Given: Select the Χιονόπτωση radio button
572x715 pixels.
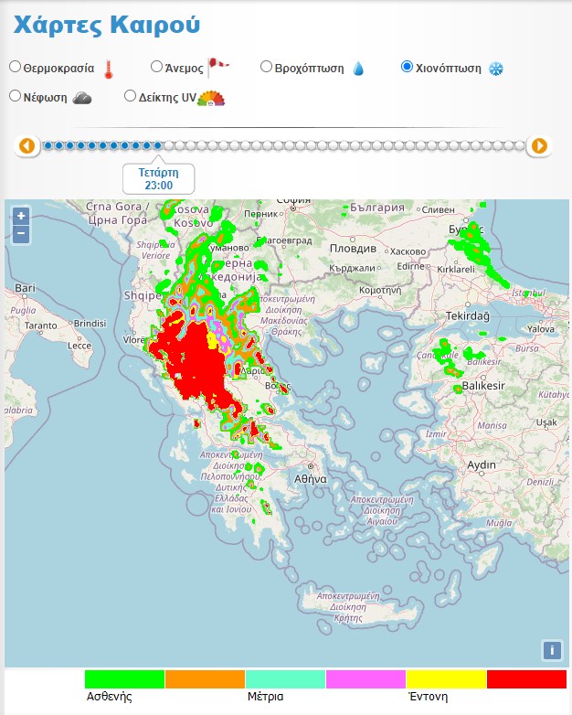Looking at the screenshot, I should pyautogui.click(x=407, y=67).
